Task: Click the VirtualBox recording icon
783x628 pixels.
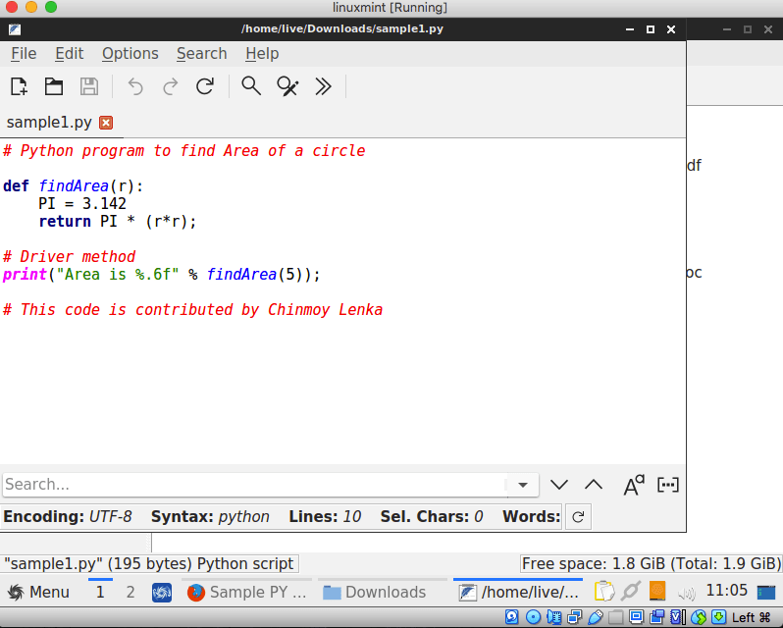Action: pyautogui.click(x=657, y=617)
